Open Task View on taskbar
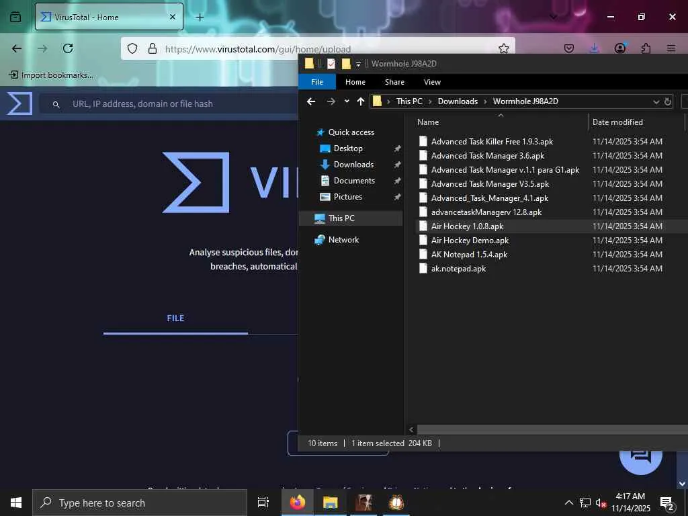This screenshot has width=688, height=516. coord(263,503)
